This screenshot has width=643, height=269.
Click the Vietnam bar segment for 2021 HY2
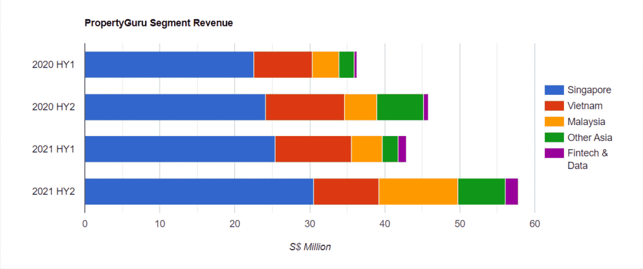click(x=346, y=191)
